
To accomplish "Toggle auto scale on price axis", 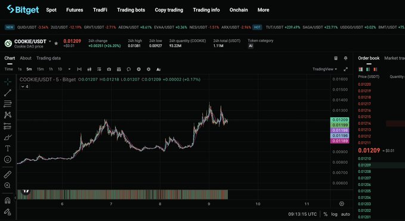I will click(x=345, y=214).
